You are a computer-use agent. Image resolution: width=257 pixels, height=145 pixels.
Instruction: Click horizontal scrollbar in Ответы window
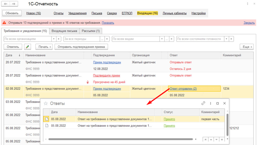[120, 139]
